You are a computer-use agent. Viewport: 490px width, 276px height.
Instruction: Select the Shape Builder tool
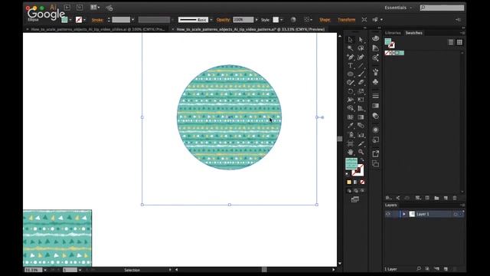pos(350,108)
